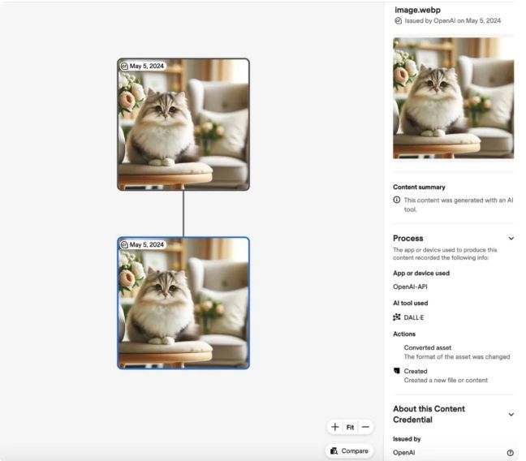Click the connector line between image nodes
Viewport: 526px width, 461px height.
coord(183,213)
